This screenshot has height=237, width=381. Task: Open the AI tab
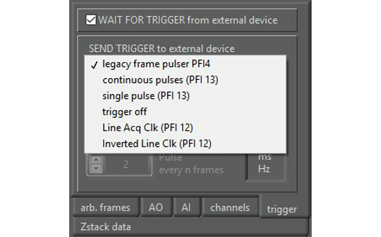186,208
